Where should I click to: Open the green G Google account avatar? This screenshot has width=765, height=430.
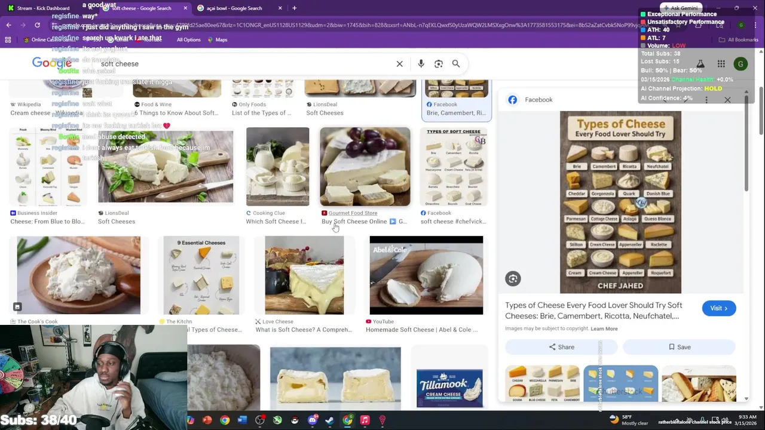[x=740, y=64]
